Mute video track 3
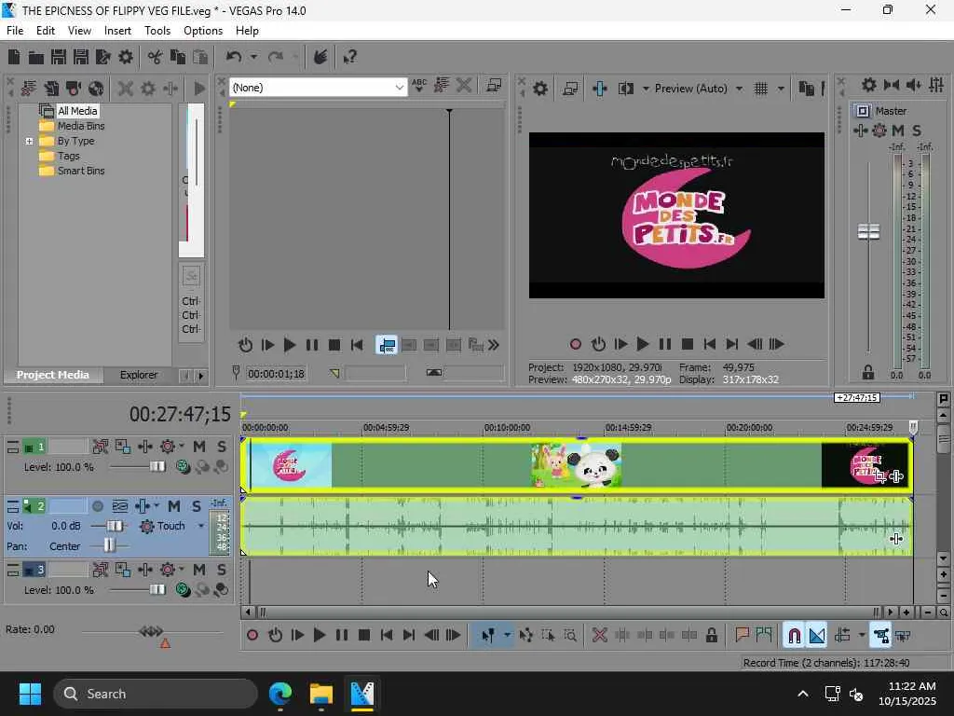This screenshot has height=716, width=954. pos(199,570)
